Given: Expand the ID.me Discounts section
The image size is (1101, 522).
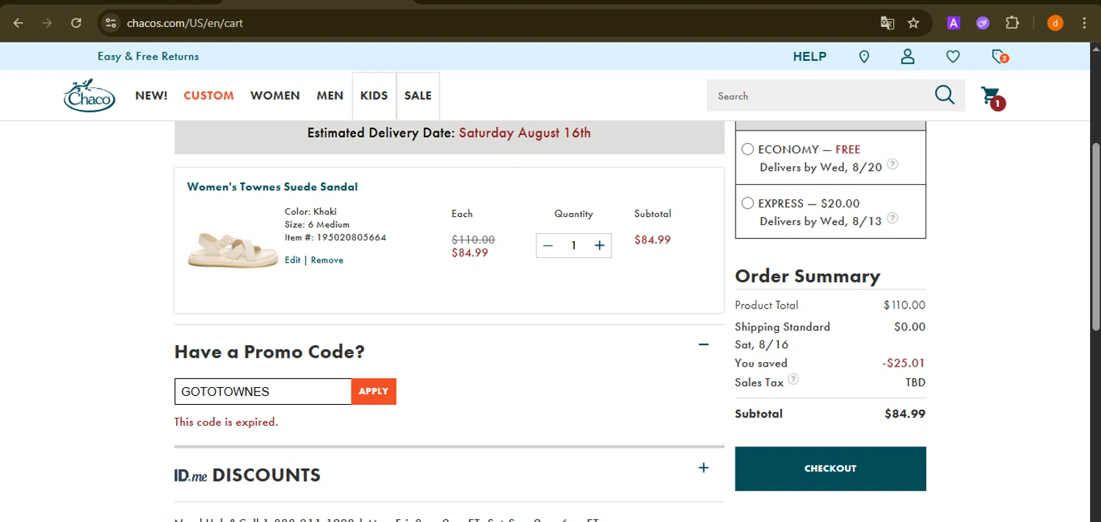Looking at the screenshot, I should [x=704, y=468].
